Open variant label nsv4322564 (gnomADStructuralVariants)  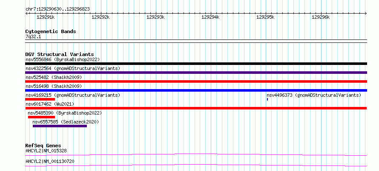pos(73,68)
